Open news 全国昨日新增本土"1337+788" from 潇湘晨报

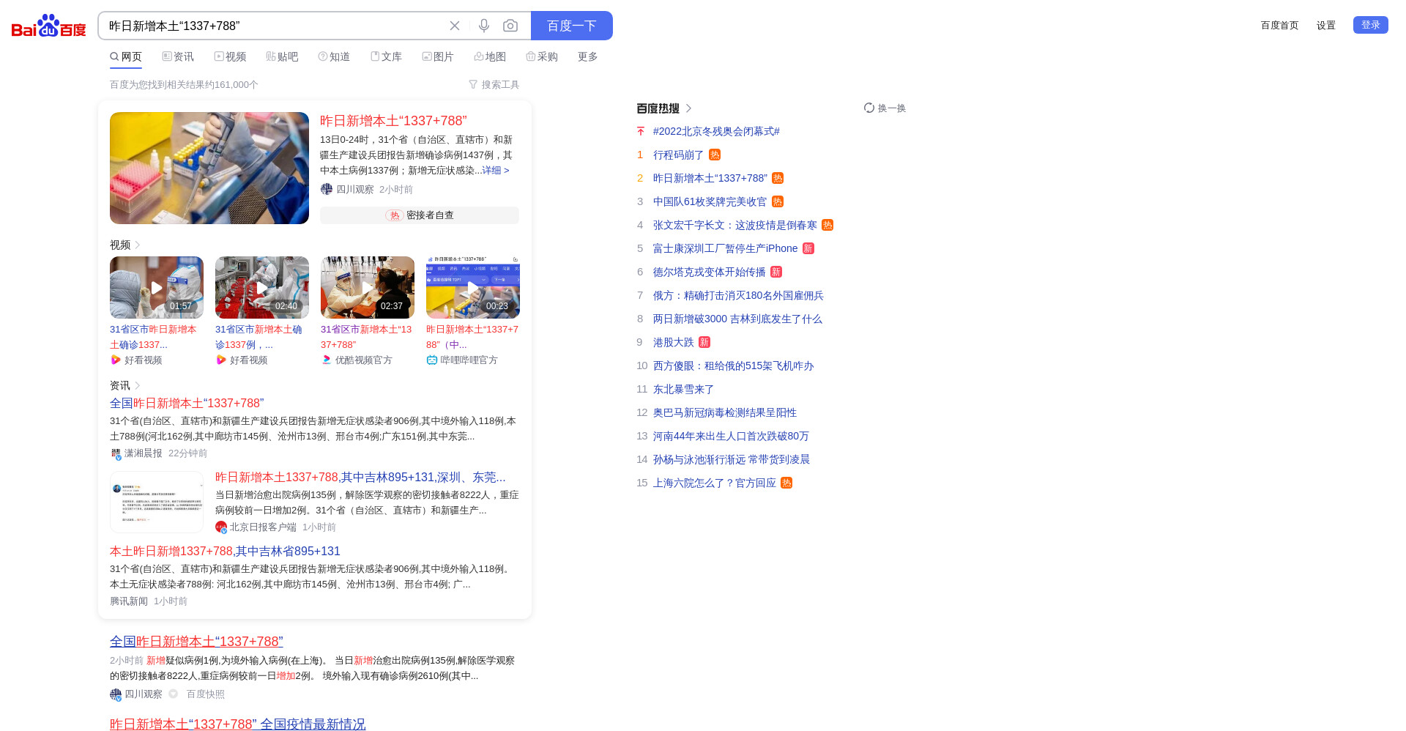pyautogui.click(x=187, y=403)
